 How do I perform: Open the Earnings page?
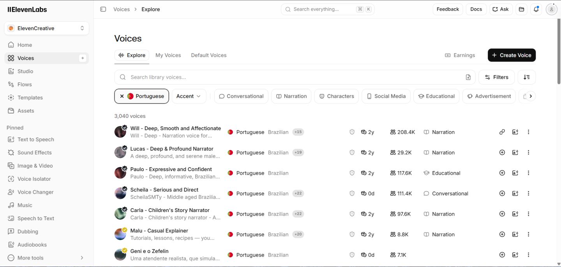[x=460, y=55]
